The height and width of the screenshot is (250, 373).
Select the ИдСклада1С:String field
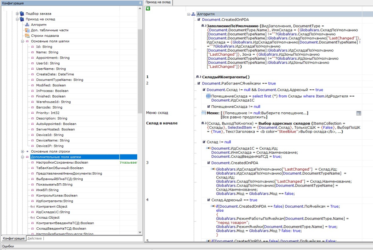[x=53, y=212]
